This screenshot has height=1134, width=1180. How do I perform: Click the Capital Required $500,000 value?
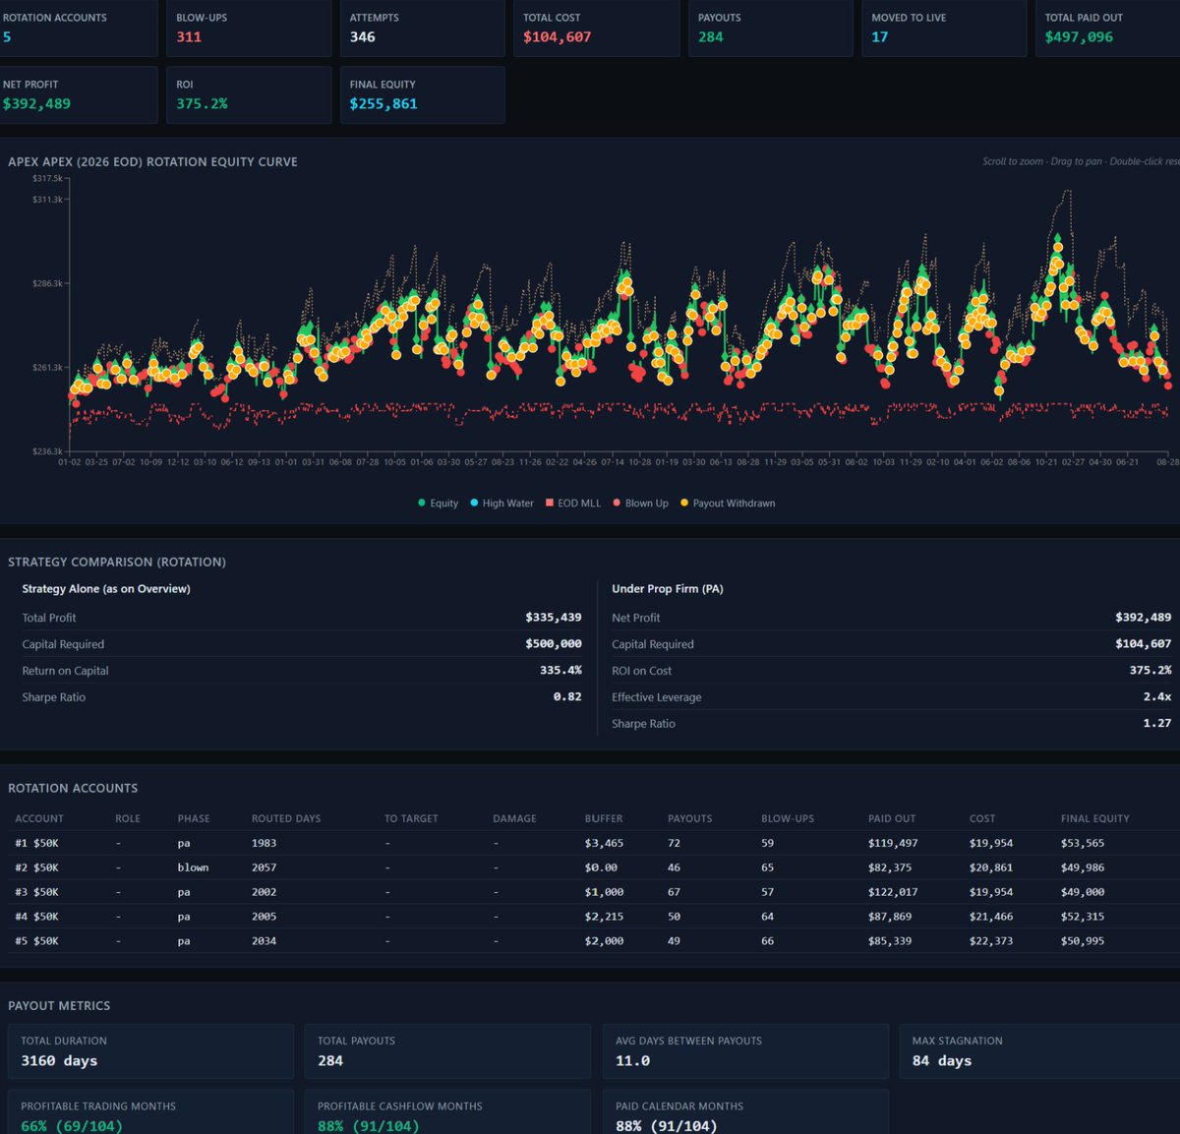click(x=553, y=644)
